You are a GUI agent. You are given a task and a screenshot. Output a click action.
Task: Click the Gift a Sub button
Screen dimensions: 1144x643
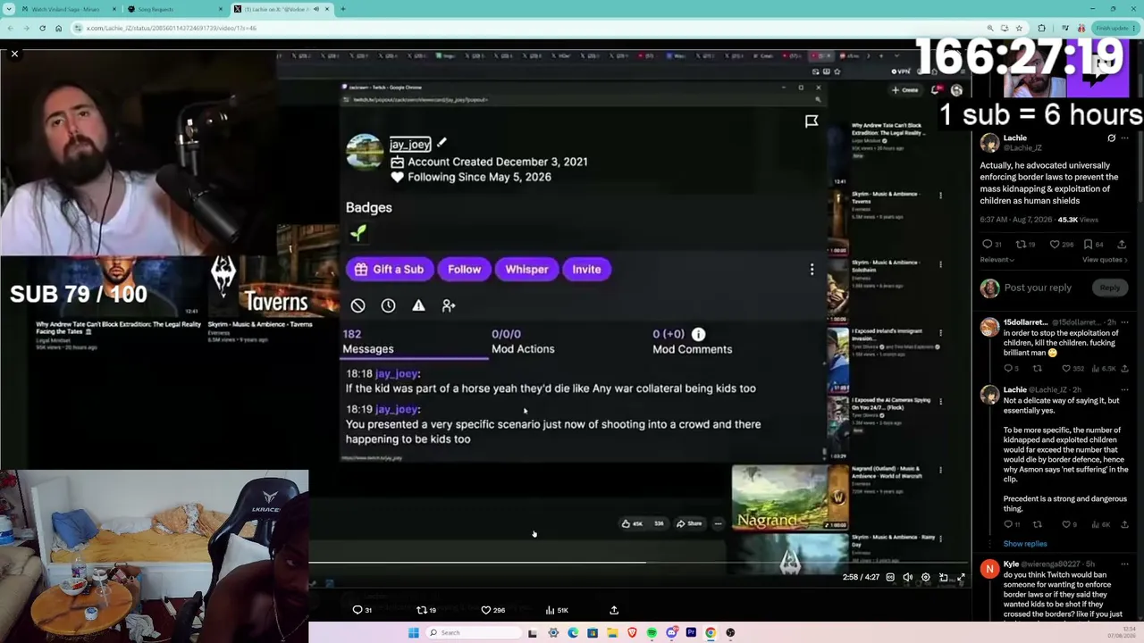point(388,269)
